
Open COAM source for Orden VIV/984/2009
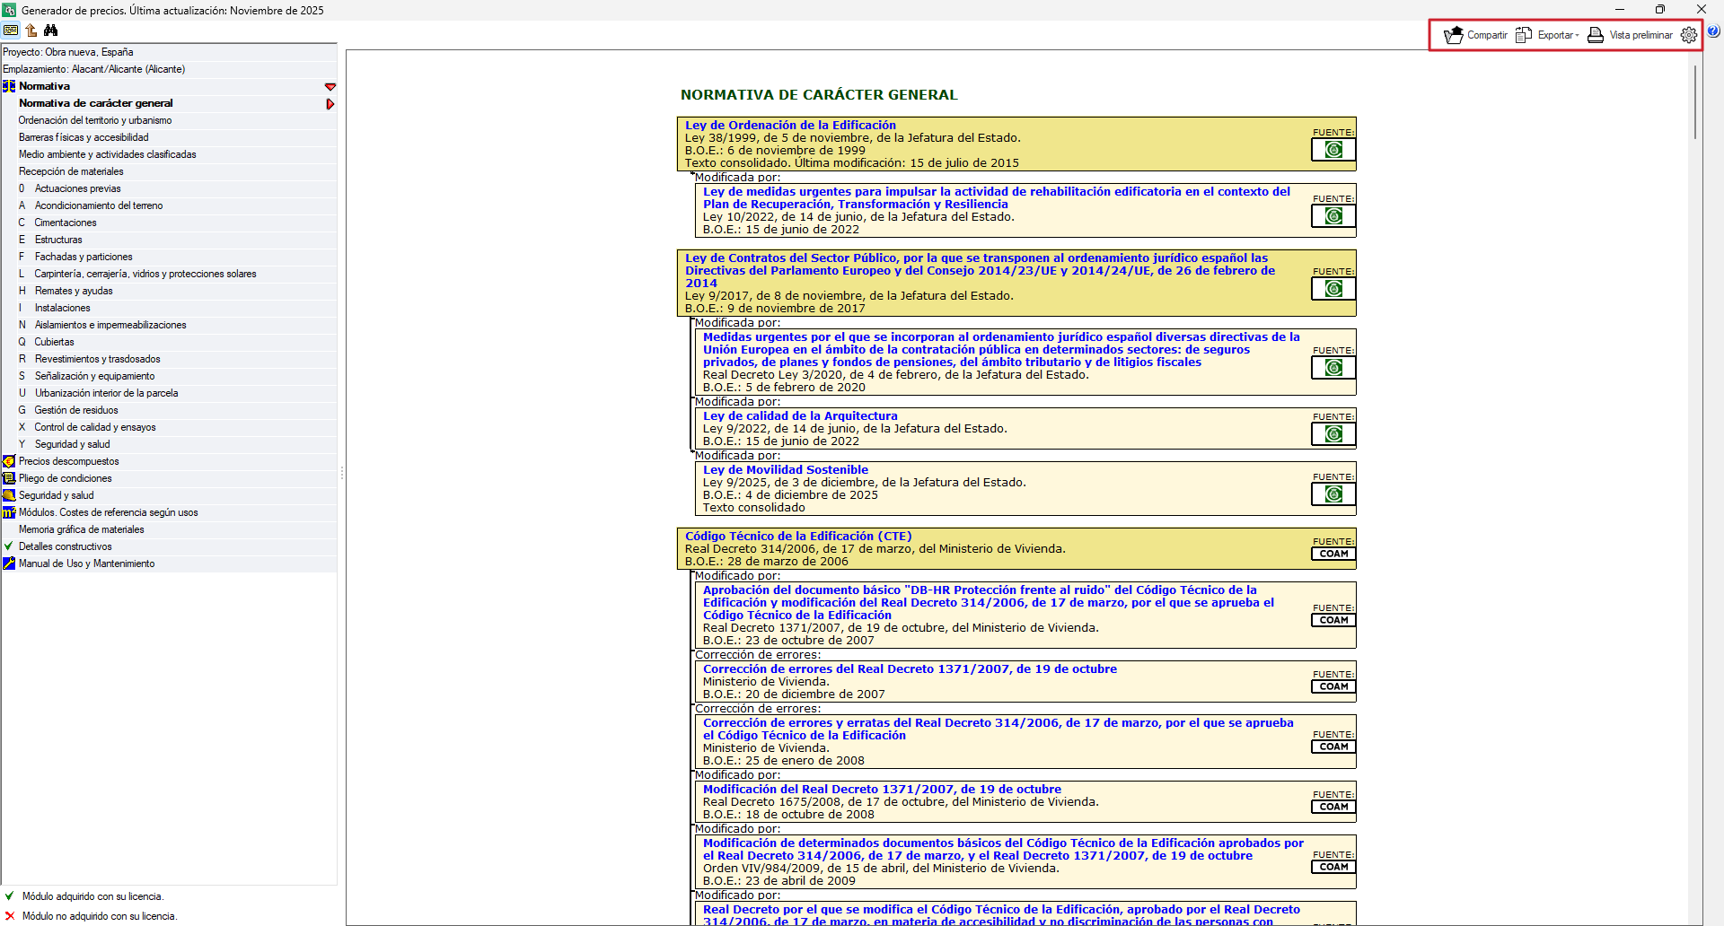tap(1333, 867)
